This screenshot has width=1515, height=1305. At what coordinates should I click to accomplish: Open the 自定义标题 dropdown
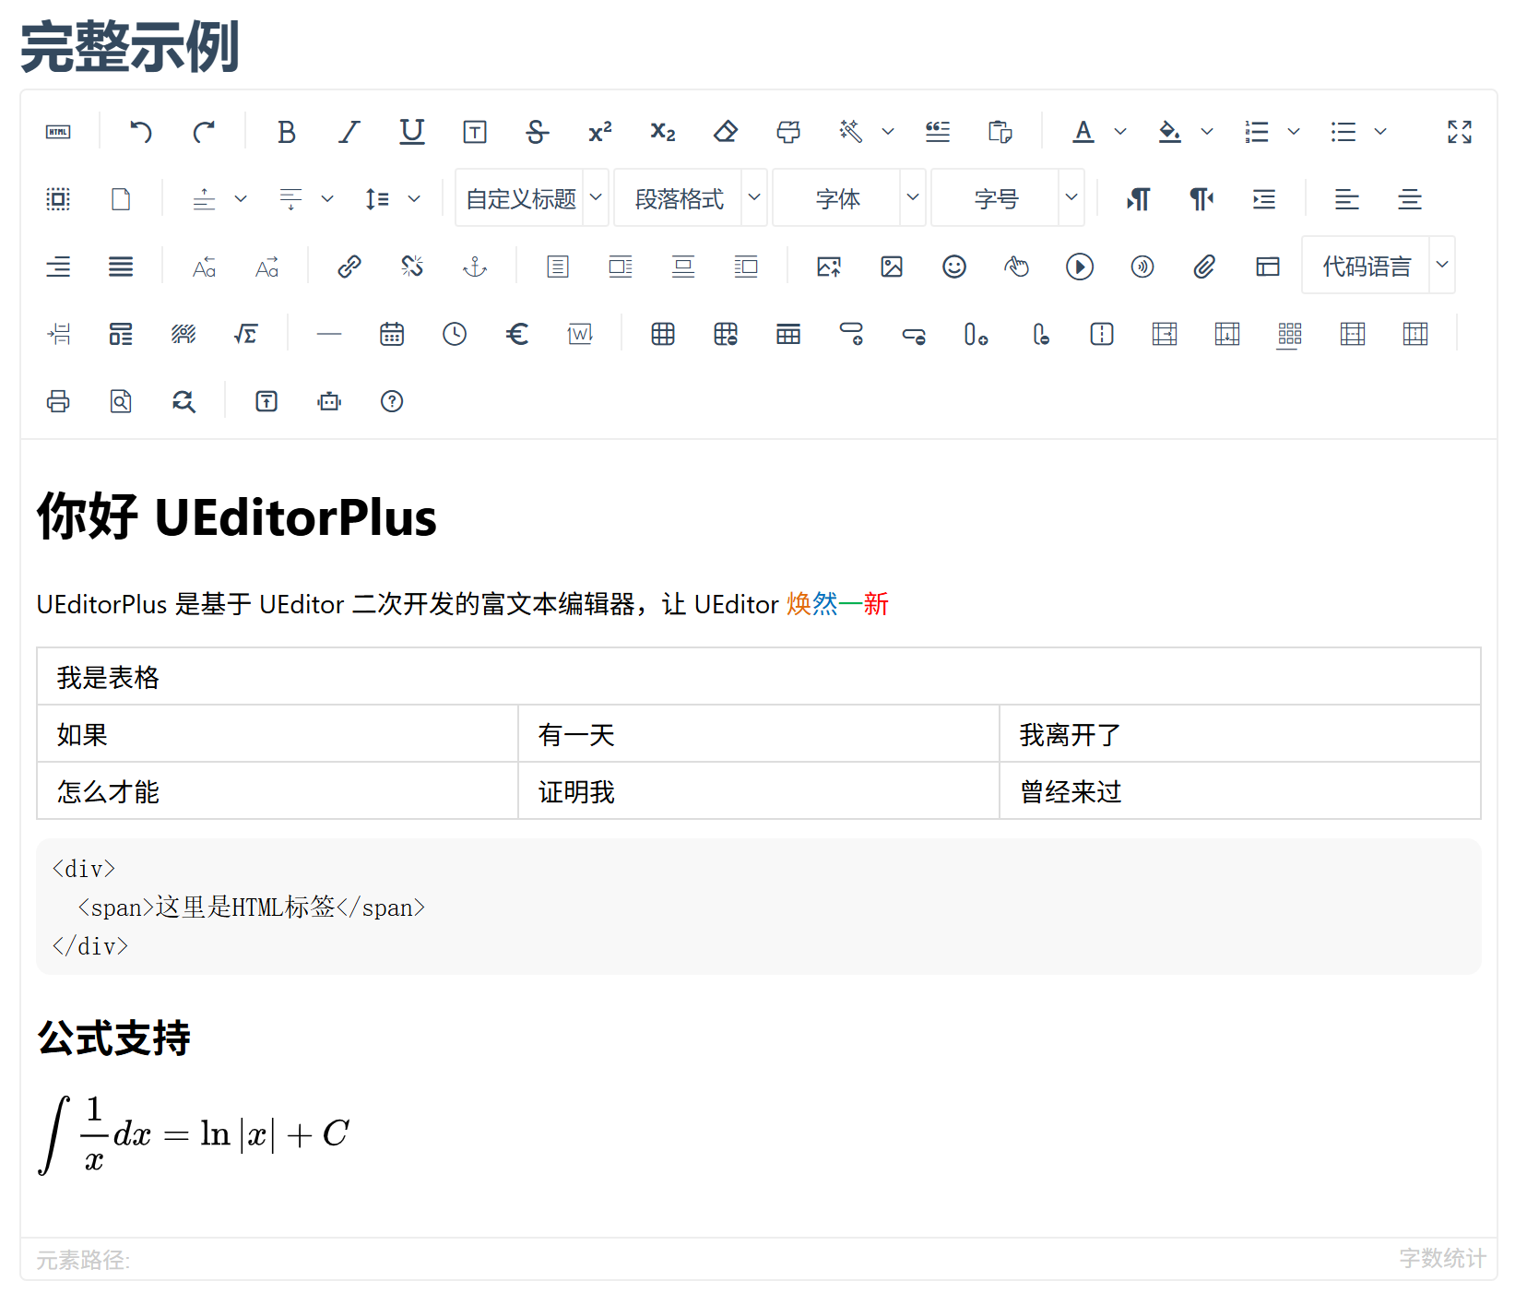point(532,198)
